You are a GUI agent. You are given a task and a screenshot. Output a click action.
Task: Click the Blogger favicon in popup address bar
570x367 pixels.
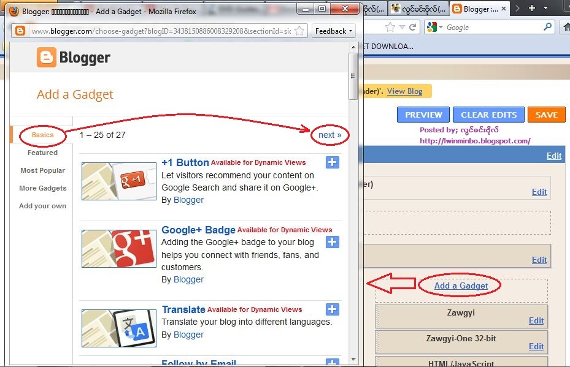click(20, 31)
